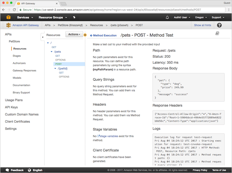Go back in the browser
Viewport: 232px width, 173px height.
tap(3, 10)
